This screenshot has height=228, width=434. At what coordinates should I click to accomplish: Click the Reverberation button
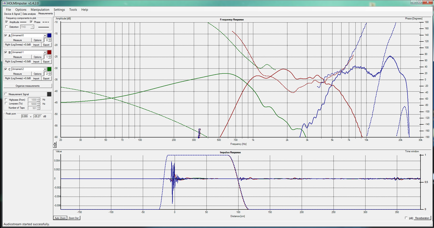[422, 218]
